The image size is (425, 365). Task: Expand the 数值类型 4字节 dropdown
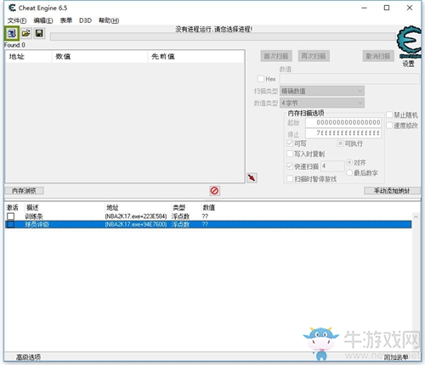pos(322,103)
